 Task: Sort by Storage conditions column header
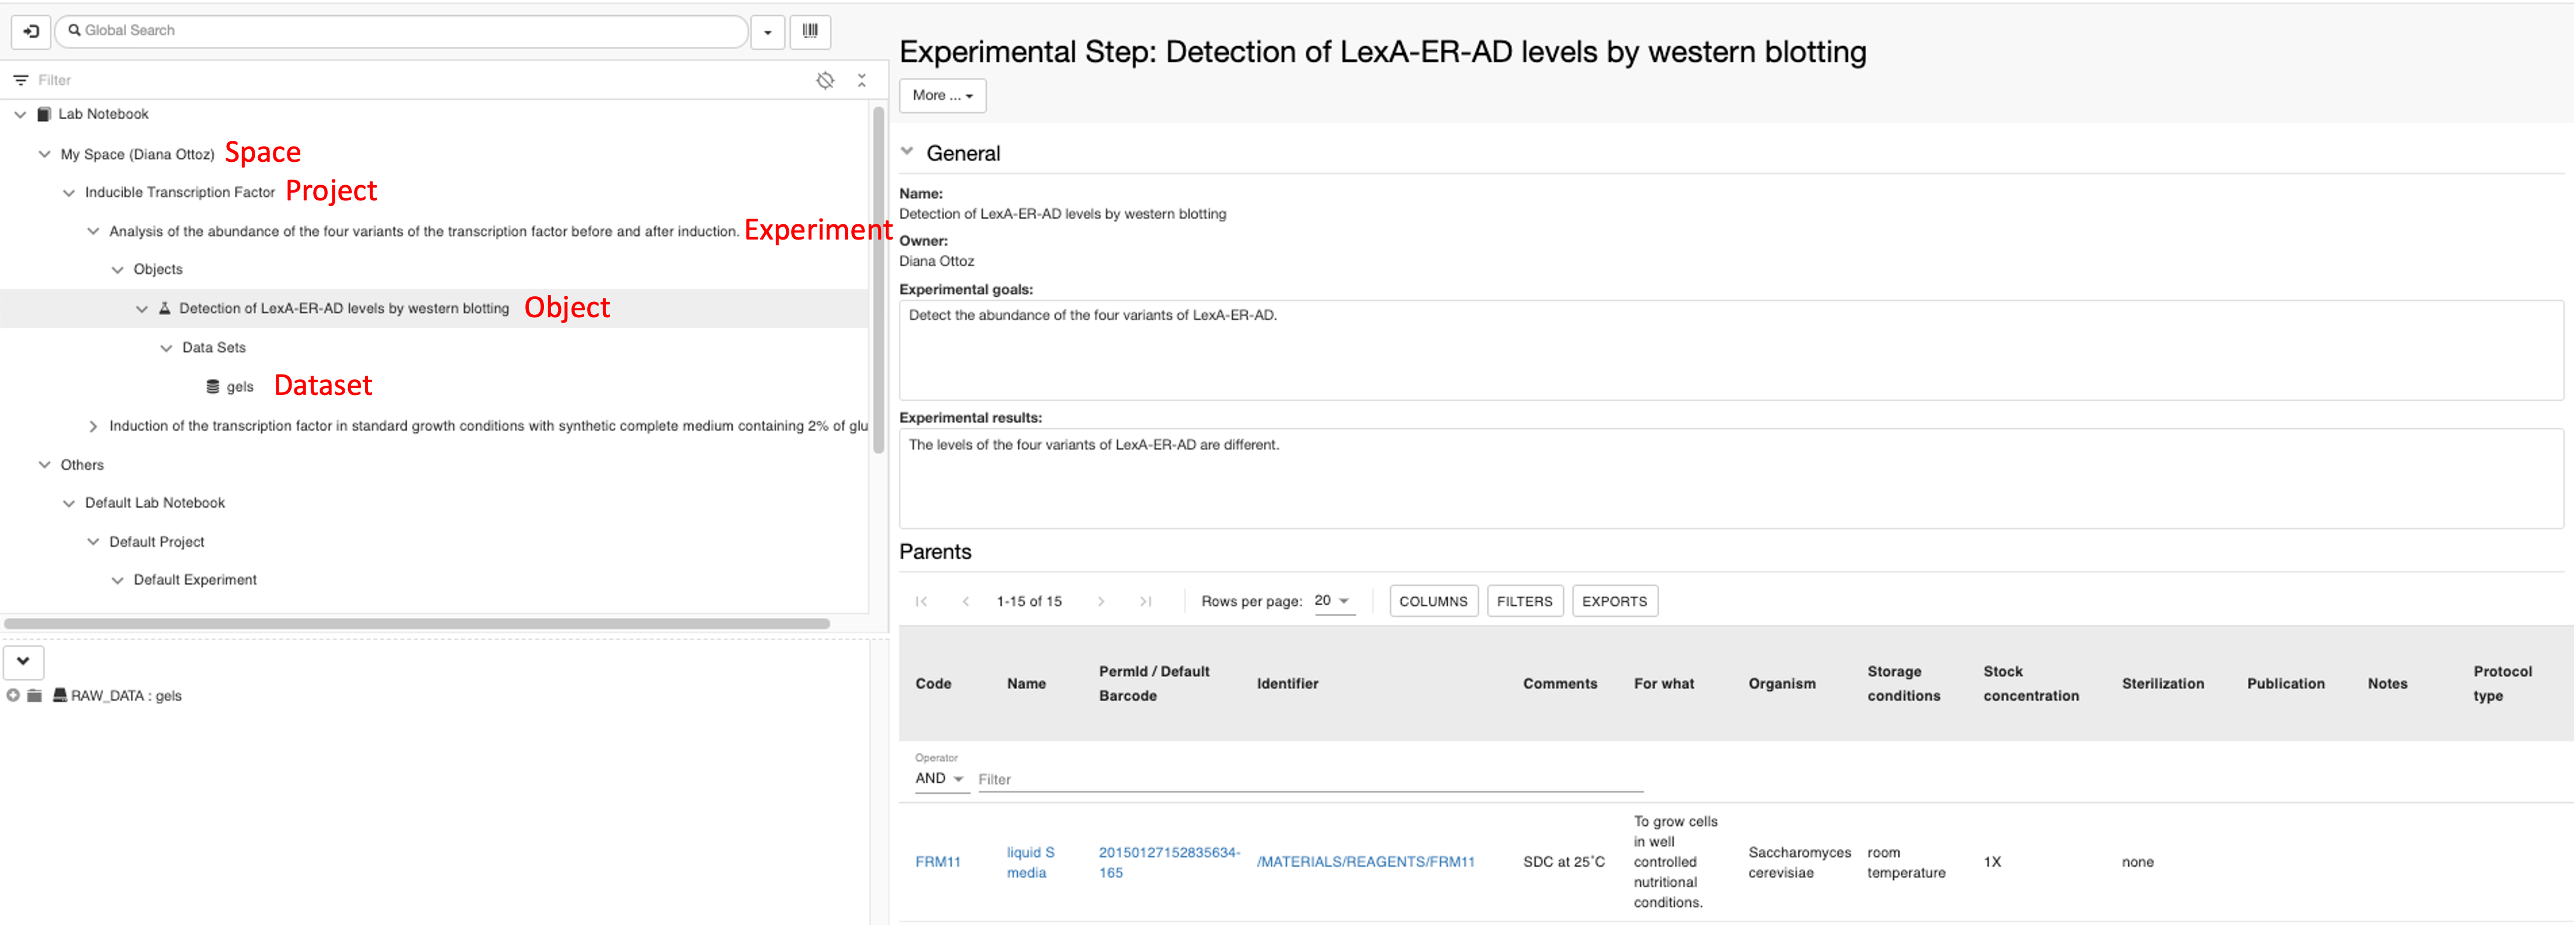click(x=1903, y=684)
